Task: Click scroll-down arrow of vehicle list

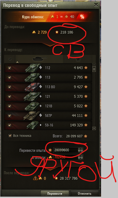Action: tap(94, 128)
